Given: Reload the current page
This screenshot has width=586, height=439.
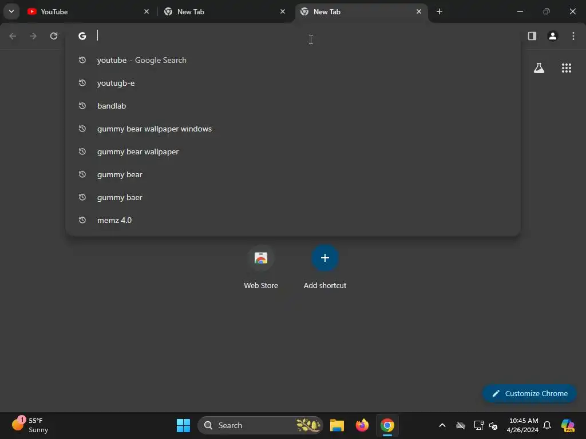Looking at the screenshot, I should [x=54, y=36].
